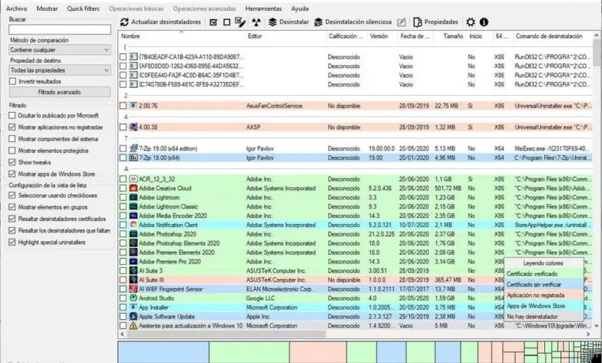This screenshot has height=363, width=602.
Task: Open the Quick filters menu
Action: [x=83, y=8]
